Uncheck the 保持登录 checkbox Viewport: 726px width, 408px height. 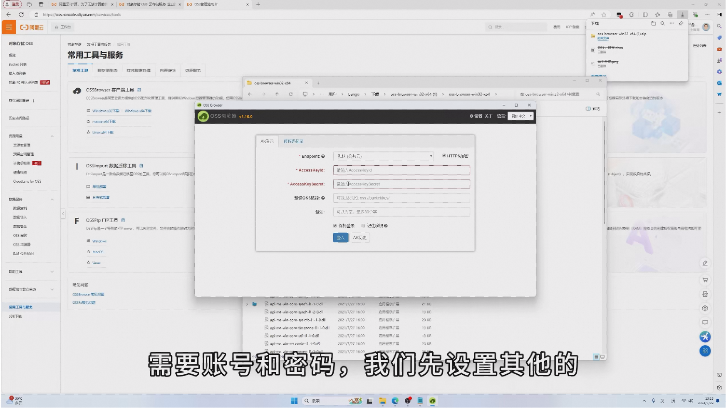(335, 226)
